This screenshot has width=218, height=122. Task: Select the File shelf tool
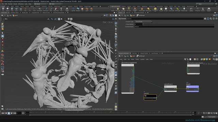(x=82, y=9)
